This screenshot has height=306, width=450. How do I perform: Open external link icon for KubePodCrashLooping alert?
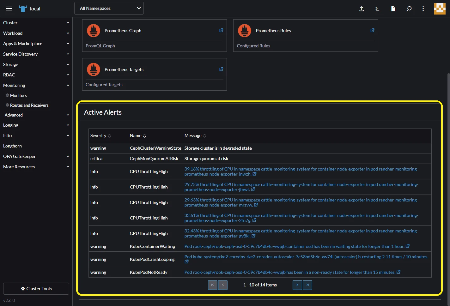tap(186, 262)
